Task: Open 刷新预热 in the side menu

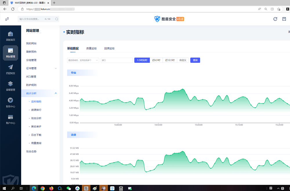Action: point(31,52)
